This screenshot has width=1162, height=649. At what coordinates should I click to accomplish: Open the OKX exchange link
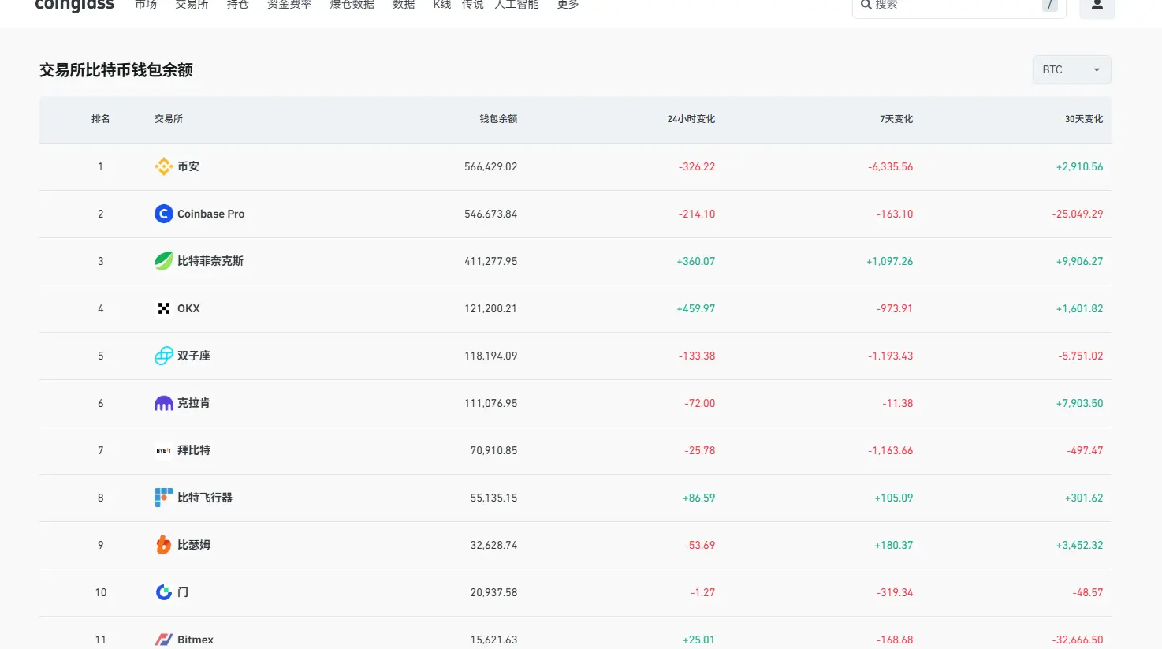(x=188, y=308)
